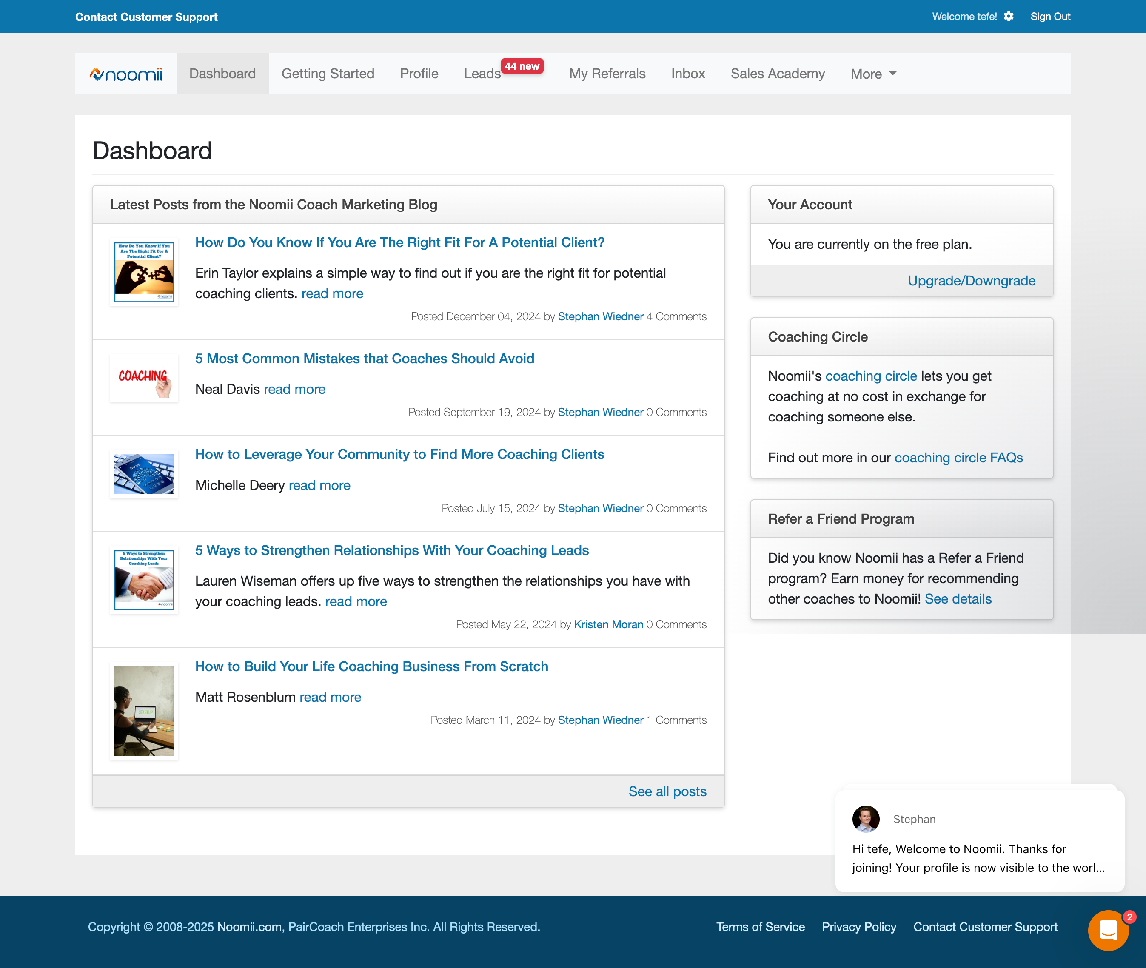The image size is (1146, 968).
Task: Open post 'How Do You Know If You Are The Right Fit'
Action: [x=399, y=242]
